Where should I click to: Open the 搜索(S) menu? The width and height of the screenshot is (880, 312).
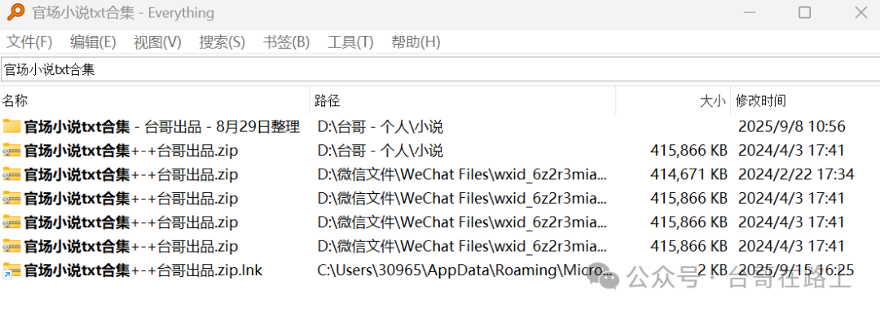(x=222, y=42)
